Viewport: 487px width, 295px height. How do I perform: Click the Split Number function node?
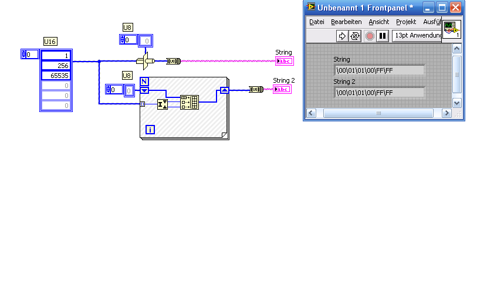(x=163, y=104)
